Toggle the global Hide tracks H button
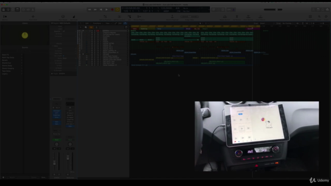This screenshot has width=331, height=186. 91,27
